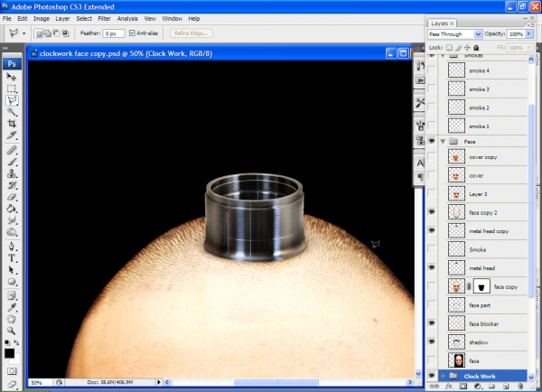The width and height of the screenshot is (542, 392).
Task: Select the Crop tool
Action: [x=12, y=124]
